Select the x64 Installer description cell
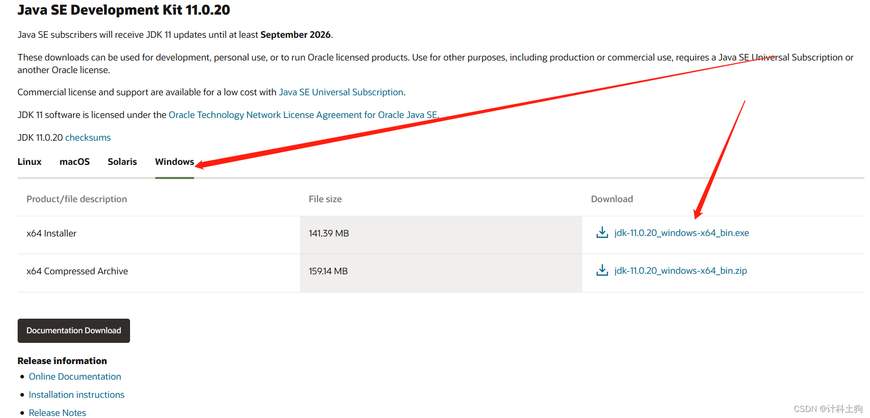The image size is (870, 418). pyautogui.click(x=159, y=235)
